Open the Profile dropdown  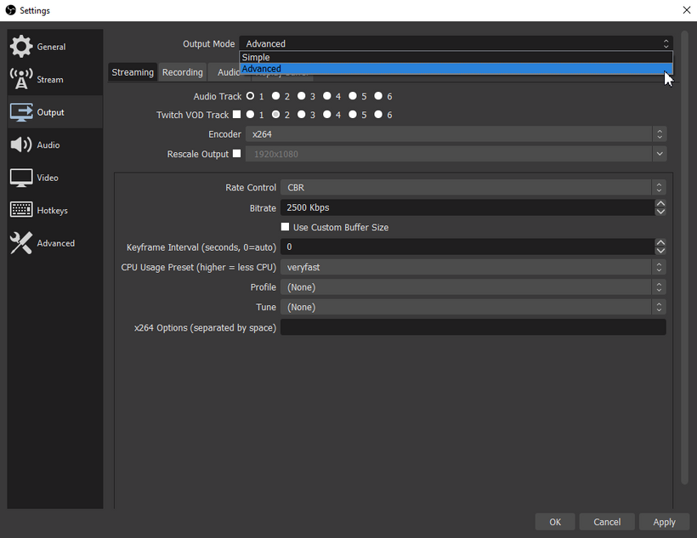[473, 287]
